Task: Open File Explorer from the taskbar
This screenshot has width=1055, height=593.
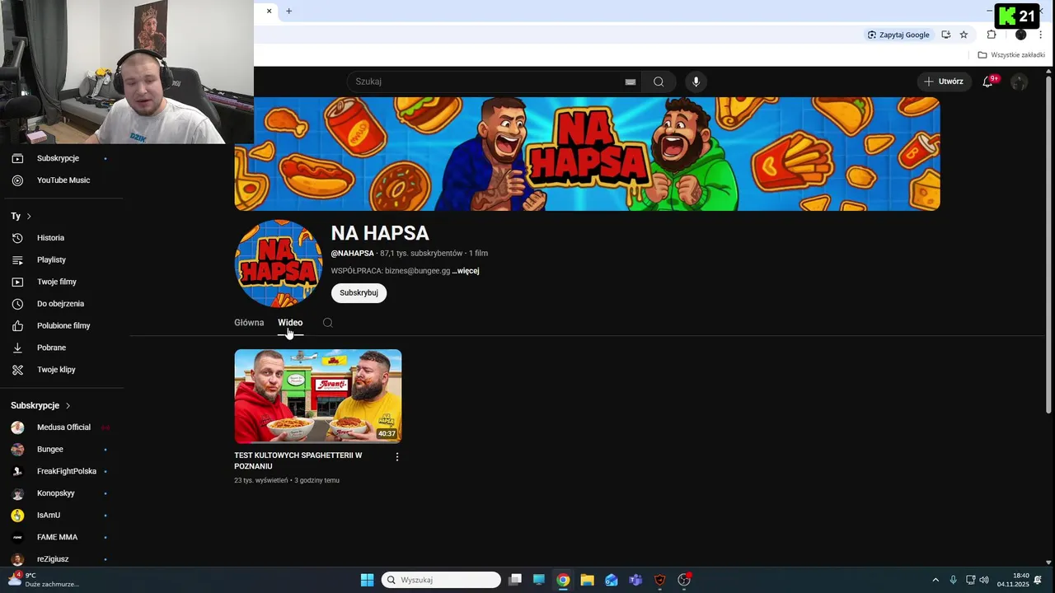Action: pyautogui.click(x=587, y=580)
